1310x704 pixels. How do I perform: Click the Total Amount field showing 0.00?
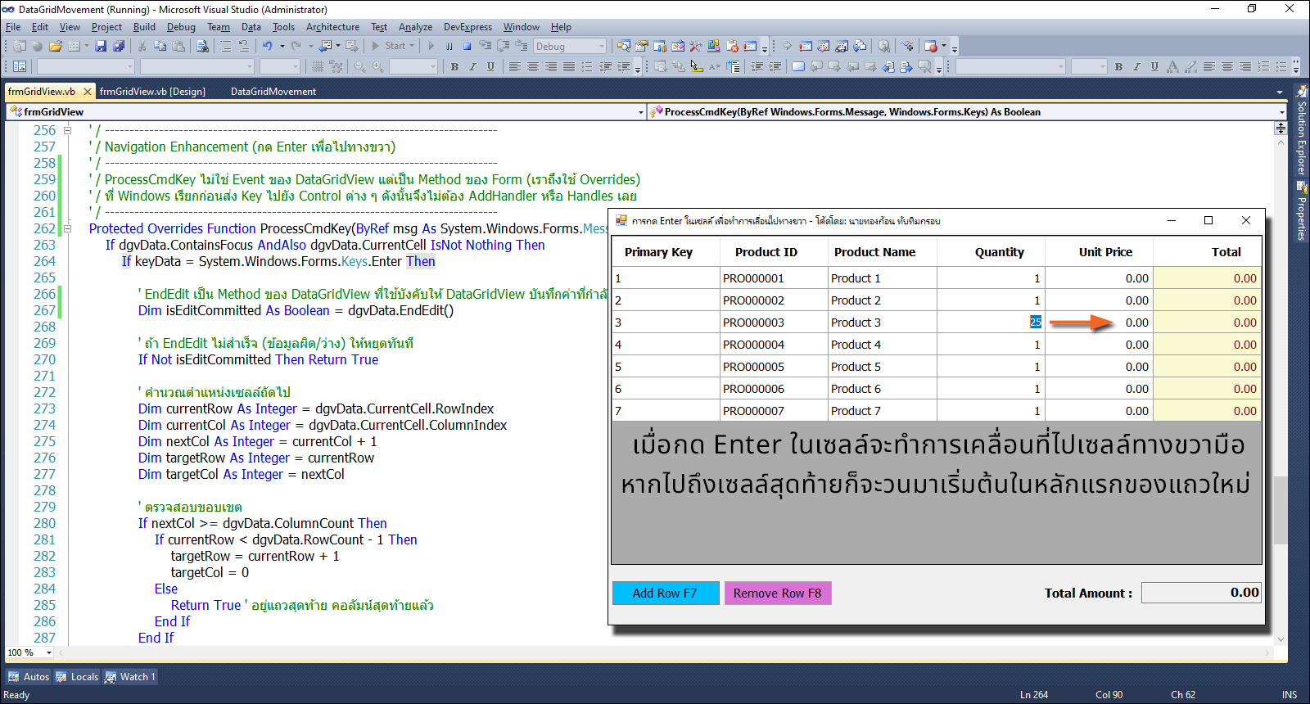(1201, 593)
